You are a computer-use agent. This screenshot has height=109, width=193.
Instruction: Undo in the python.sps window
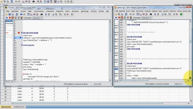[131, 14]
